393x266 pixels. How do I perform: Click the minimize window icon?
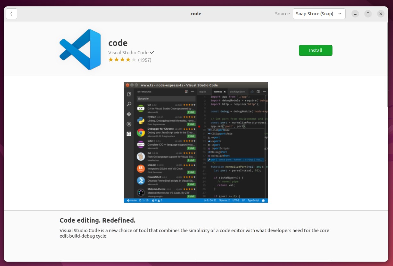point(355,14)
